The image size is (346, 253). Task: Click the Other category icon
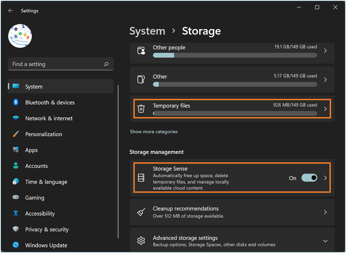pyautogui.click(x=141, y=79)
